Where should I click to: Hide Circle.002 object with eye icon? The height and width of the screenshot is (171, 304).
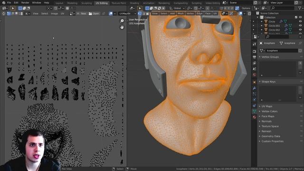(300, 30)
